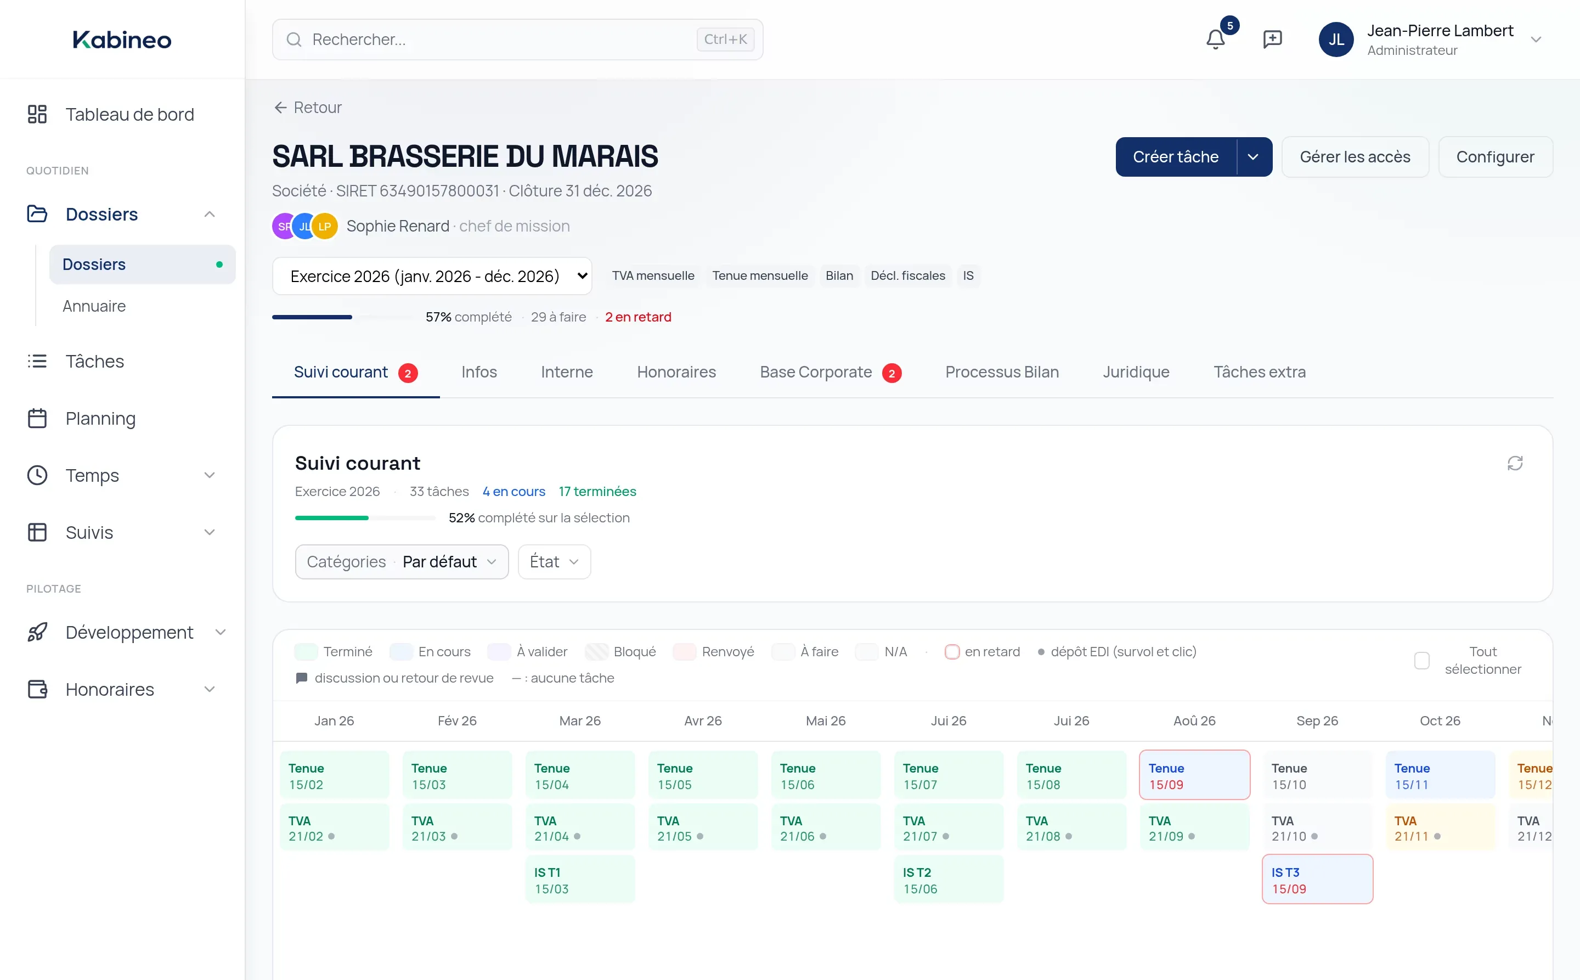The width and height of the screenshot is (1580, 980).
Task: Click the Honoraires wallet icon in sidebar
Action: point(37,689)
